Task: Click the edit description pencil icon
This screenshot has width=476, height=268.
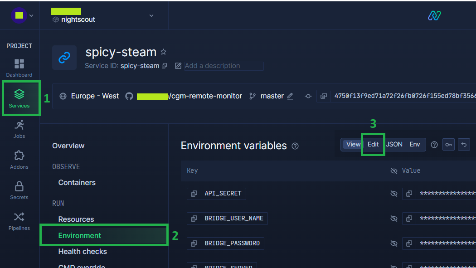Action: click(178, 66)
